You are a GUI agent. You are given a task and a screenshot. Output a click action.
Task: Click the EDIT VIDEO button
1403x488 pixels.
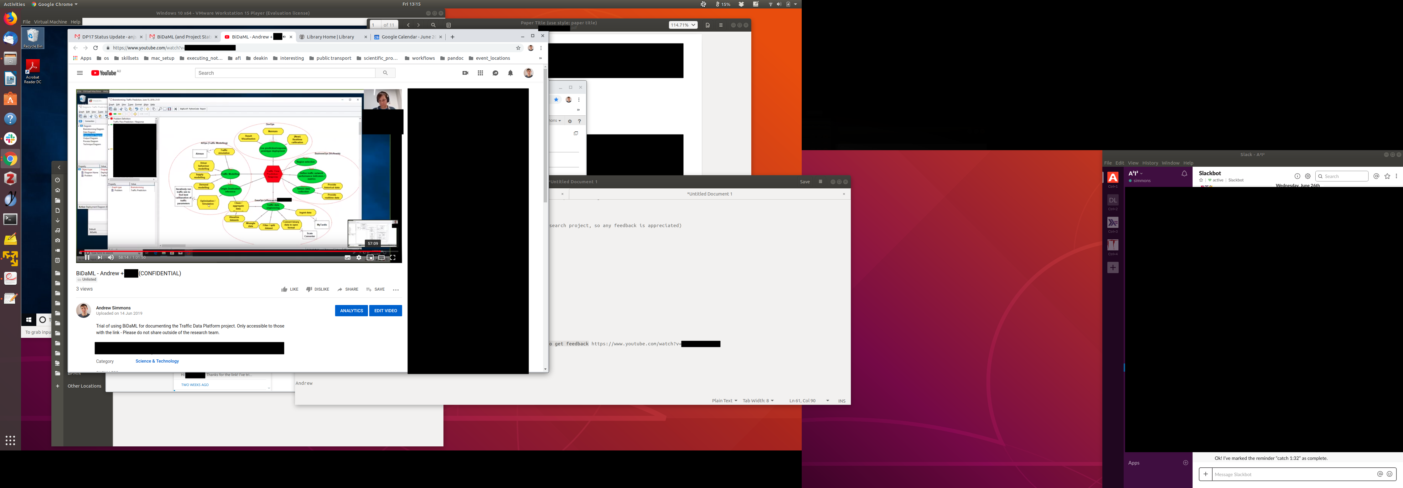(386, 311)
